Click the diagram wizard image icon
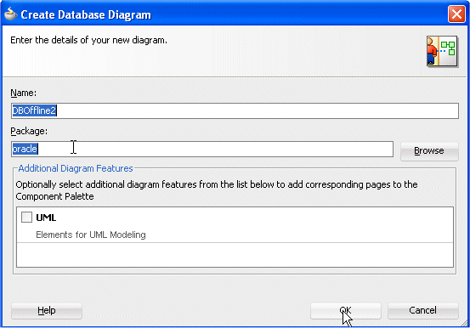This screenshot has height=328, width=470. coord(443,51)
